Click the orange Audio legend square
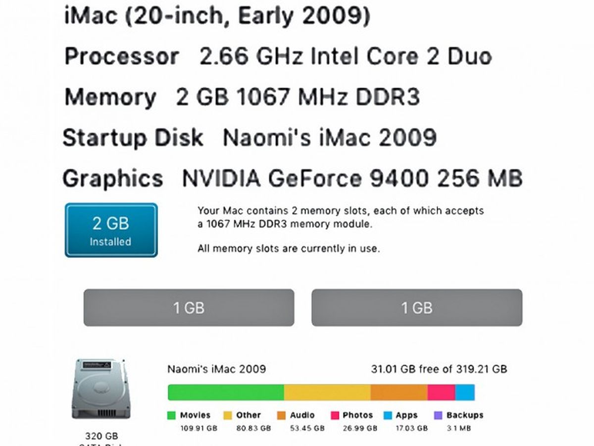Image resolution: width=594 pixels, height=446 pixels. click(x=282, y=415)
